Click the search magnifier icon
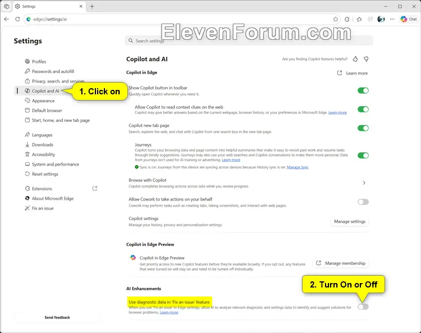This screenshot has height=333, width=421. tap(131, 40)
